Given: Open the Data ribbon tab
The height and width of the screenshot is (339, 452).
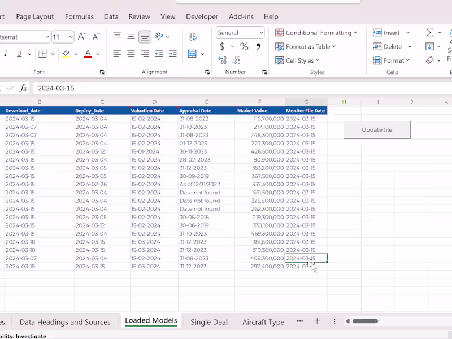Looking at the screenshot, I should (111, 17).
